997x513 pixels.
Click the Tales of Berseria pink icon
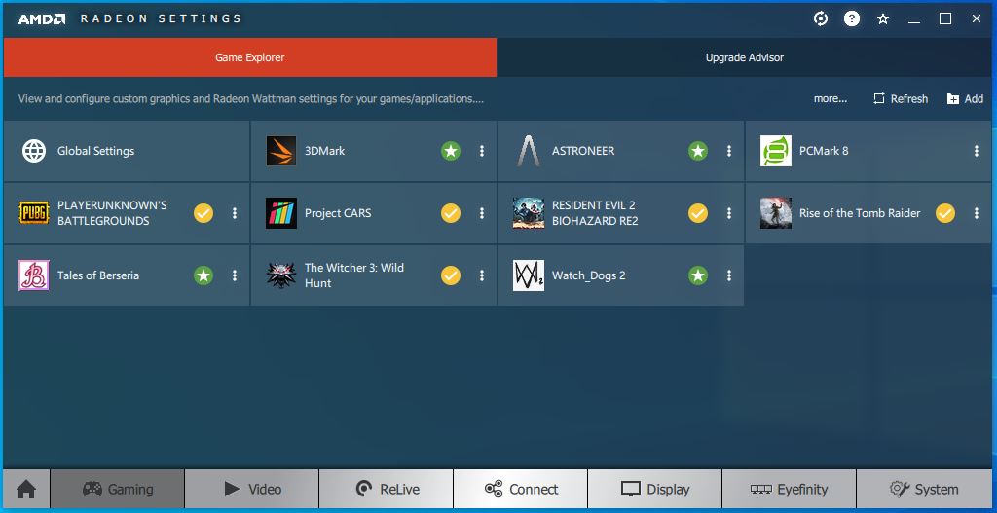(x=34, y=275)
